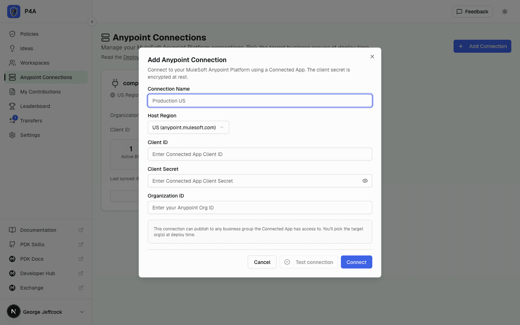Open the PDK Skills link
This screenshot has width=520, height=325.
(x=46, y=244)
